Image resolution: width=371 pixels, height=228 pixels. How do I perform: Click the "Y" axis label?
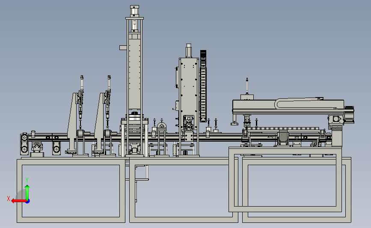[27, 180]
